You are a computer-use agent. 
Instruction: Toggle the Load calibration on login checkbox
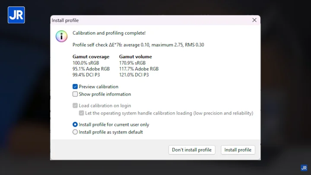75,106
